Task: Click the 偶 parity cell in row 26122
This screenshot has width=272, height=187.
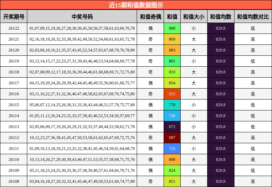Action: (x=151, y=28)
